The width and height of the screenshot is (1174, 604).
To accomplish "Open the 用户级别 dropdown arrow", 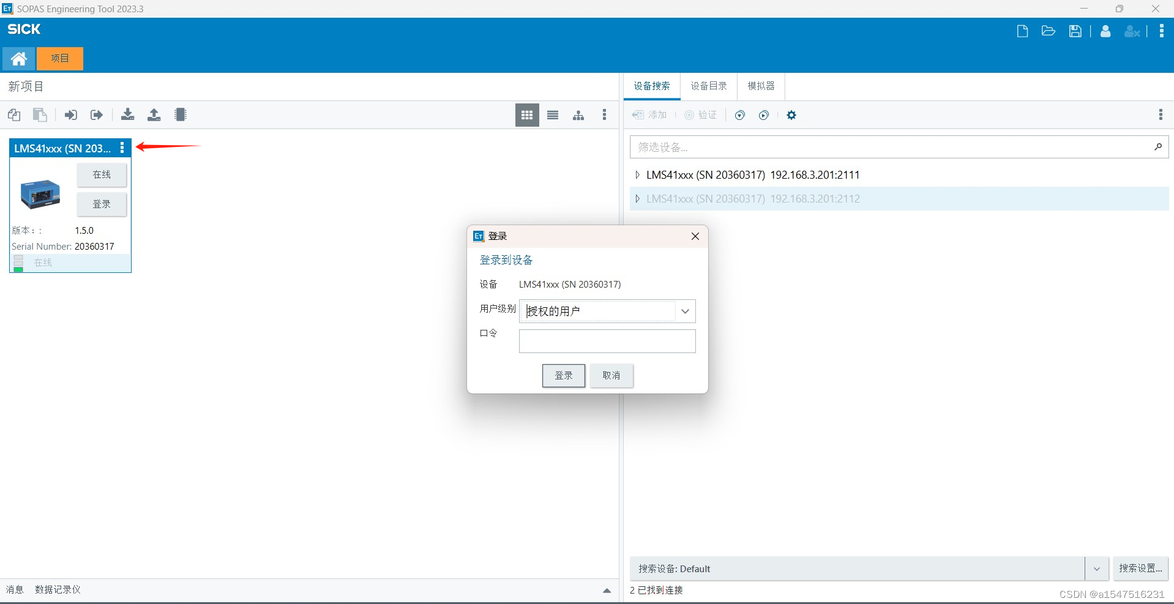I will [x=686, y=311].
